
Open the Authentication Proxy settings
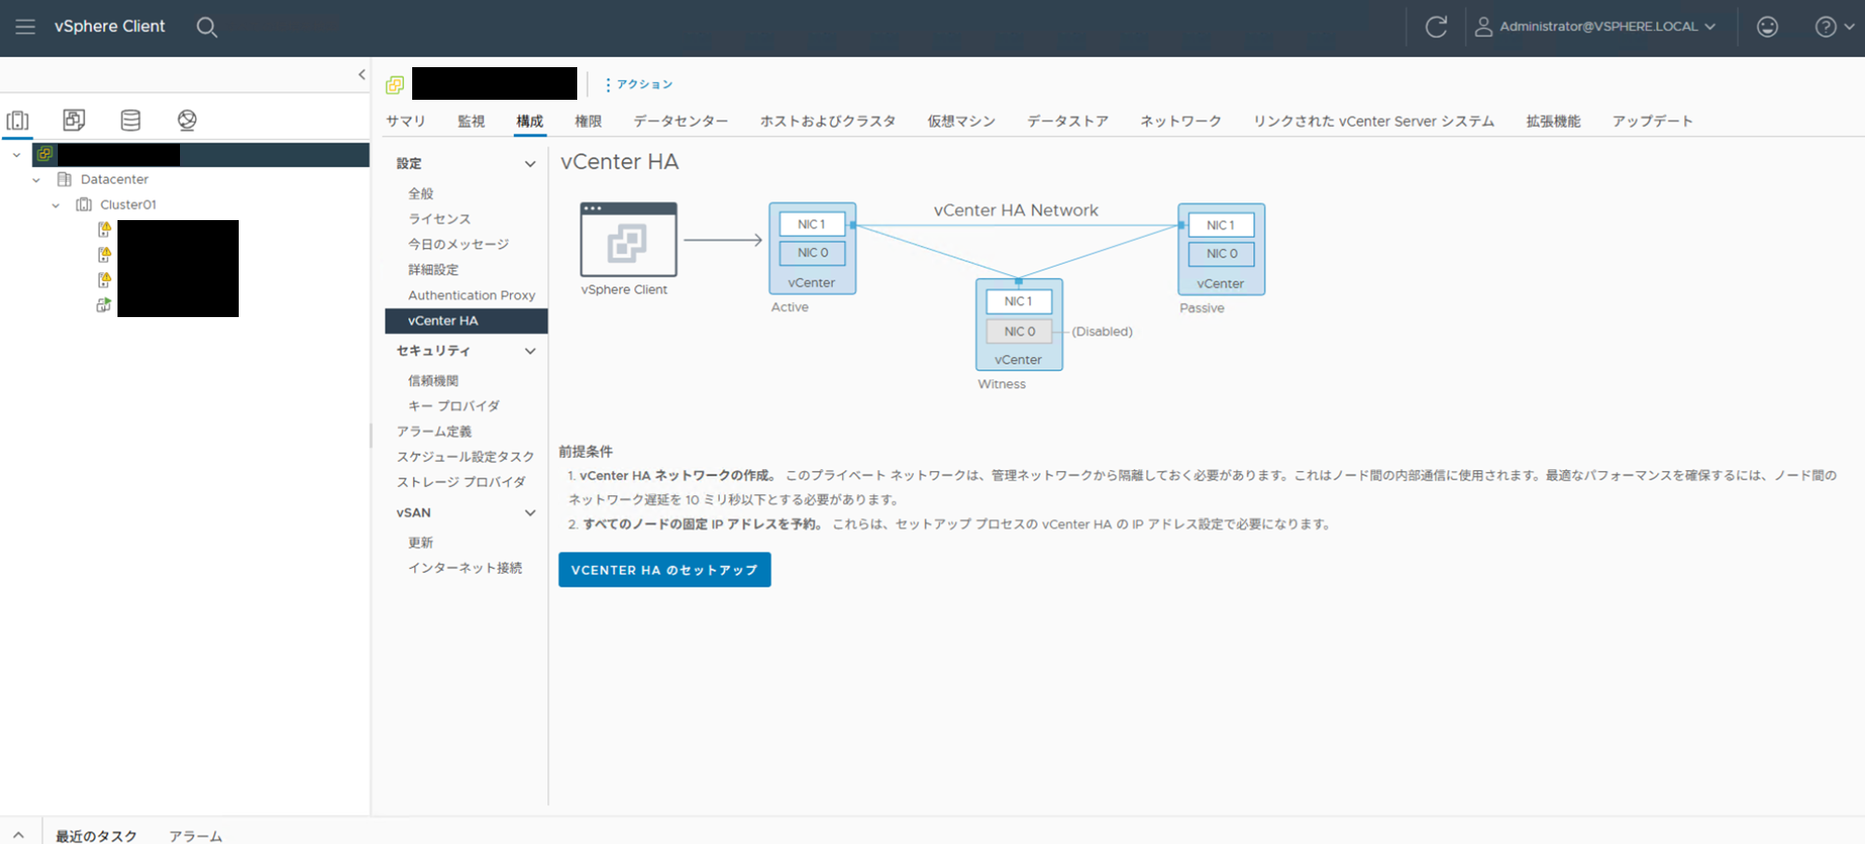pos(471,296)
